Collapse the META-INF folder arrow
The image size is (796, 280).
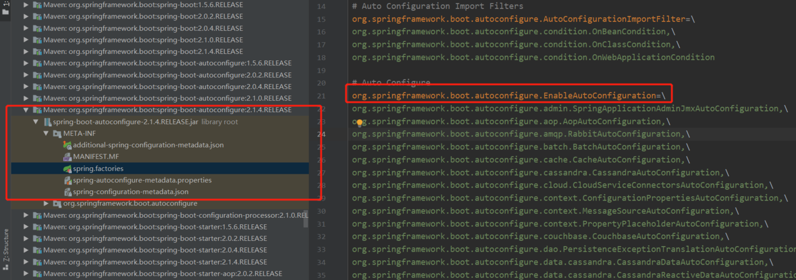pyautogui.click(x=46, y=133)
